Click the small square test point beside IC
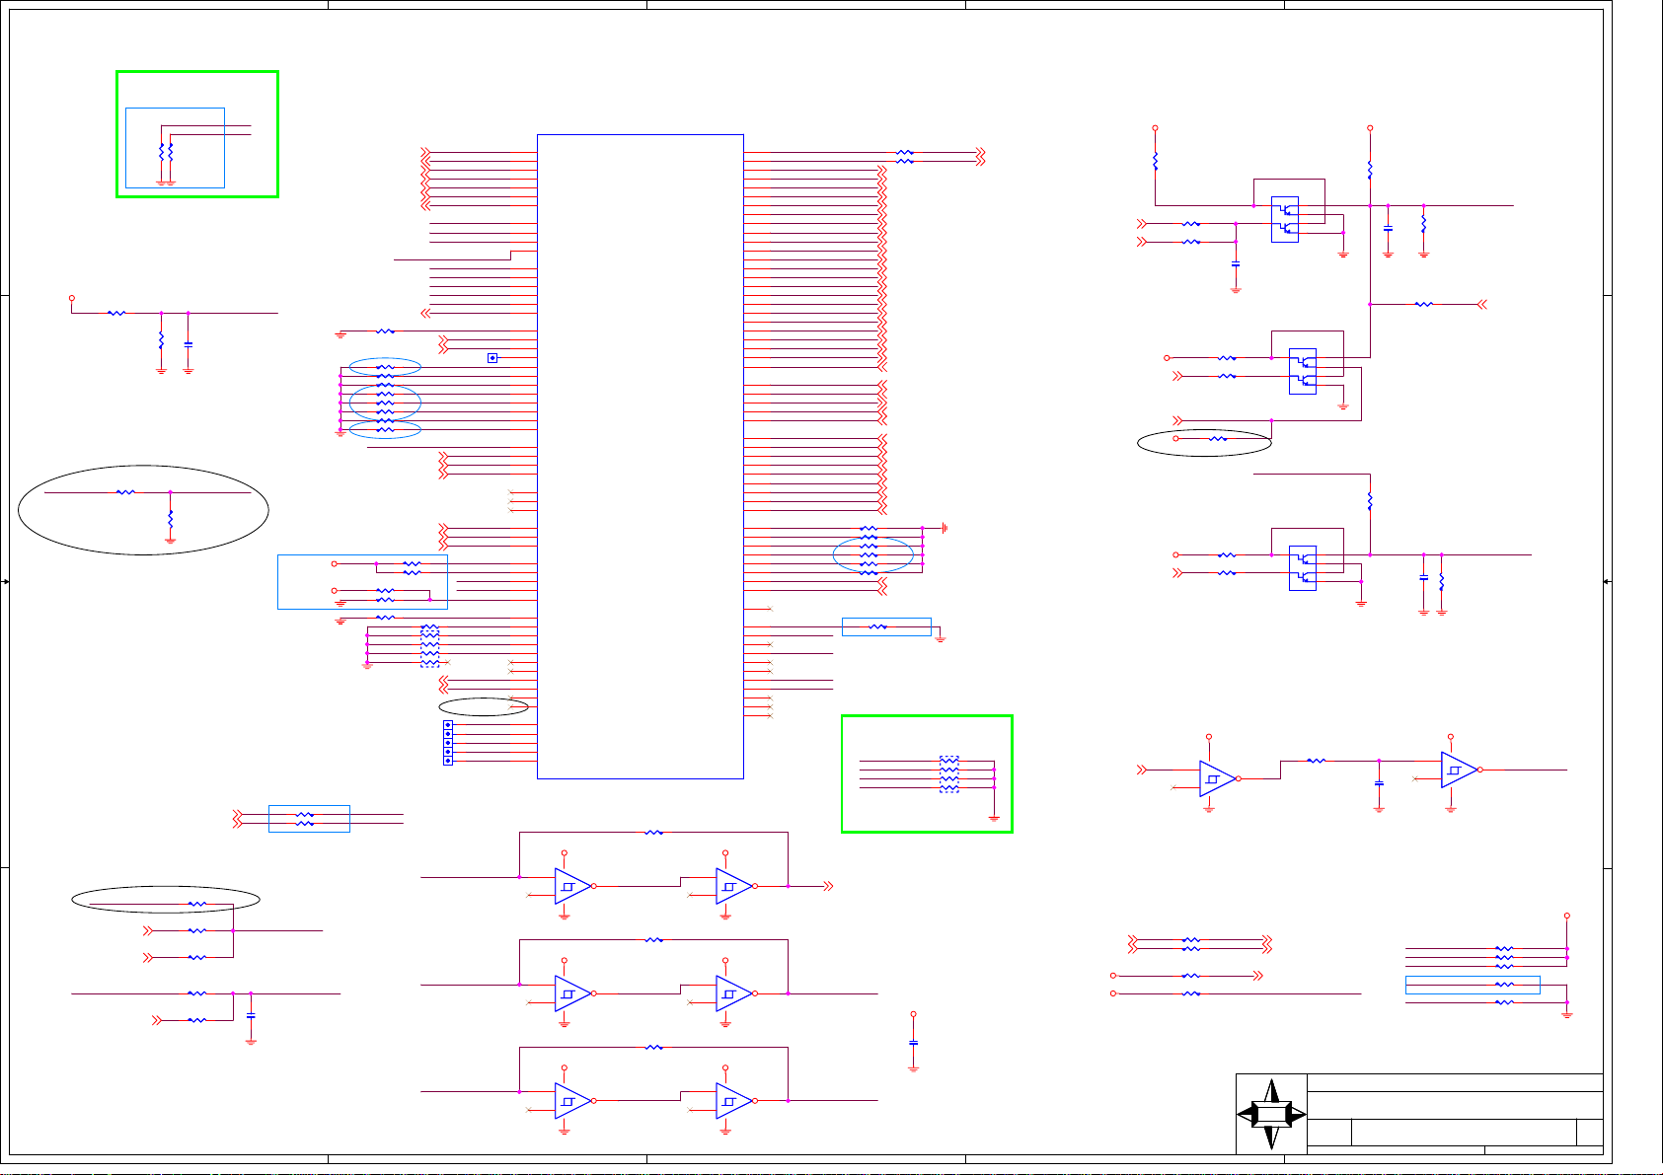This screenshot has width=1663, height=1175. pyautogui.click(x=492, y=357)
